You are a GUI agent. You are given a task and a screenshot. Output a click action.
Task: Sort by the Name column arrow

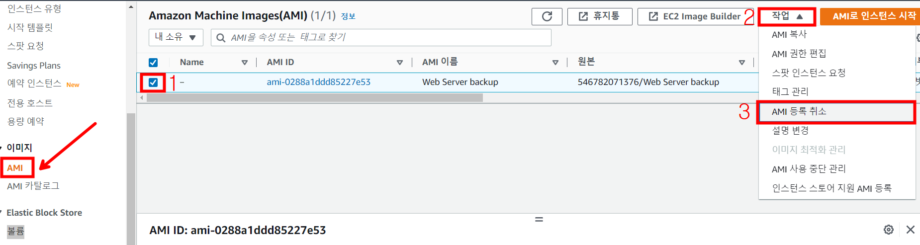245,63
